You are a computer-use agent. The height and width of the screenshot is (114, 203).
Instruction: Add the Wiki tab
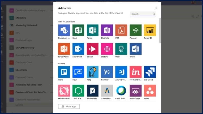point(121,49)
